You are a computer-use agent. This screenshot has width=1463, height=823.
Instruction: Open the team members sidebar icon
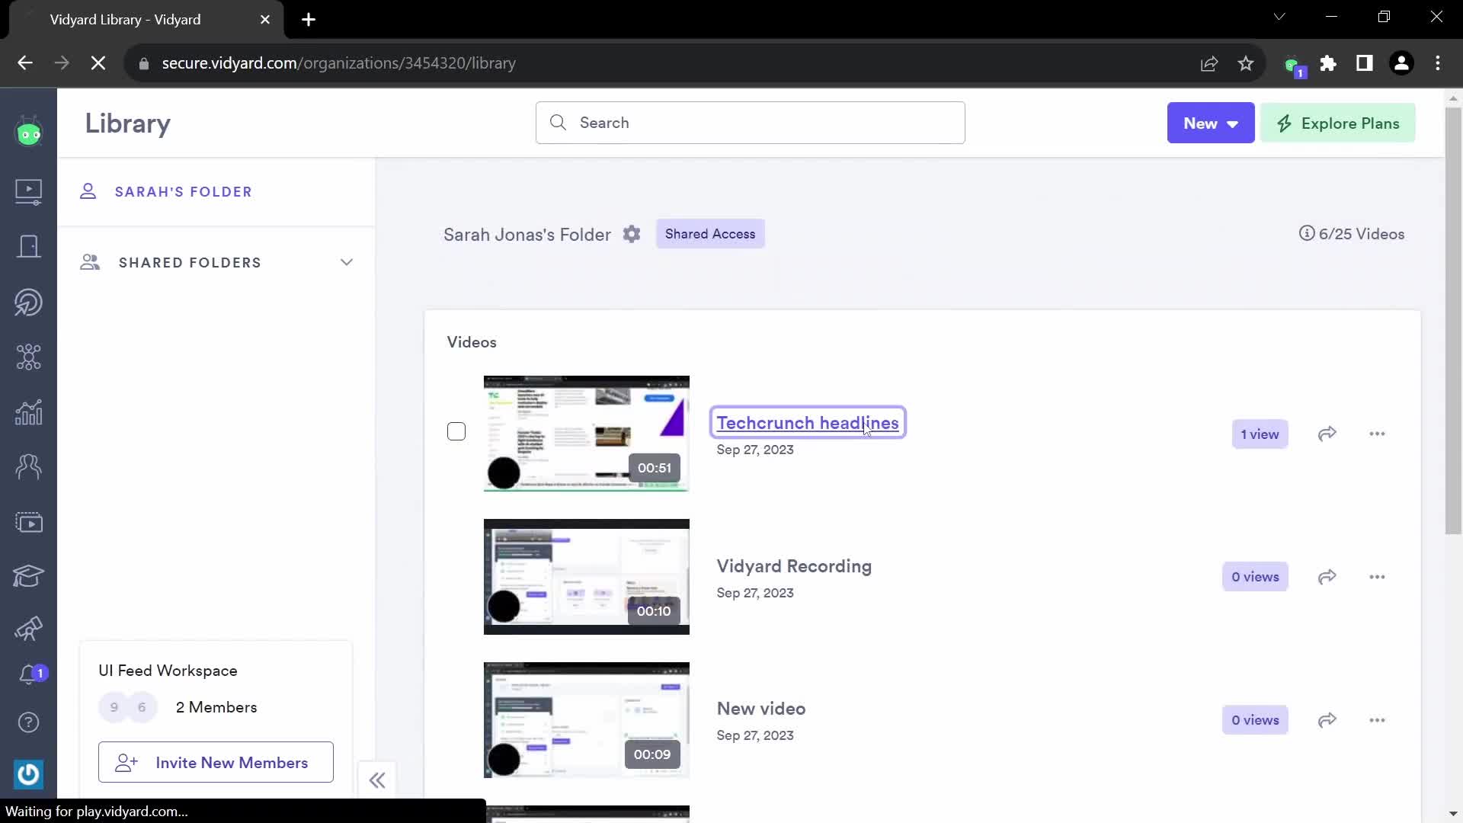tap(29, 466)
